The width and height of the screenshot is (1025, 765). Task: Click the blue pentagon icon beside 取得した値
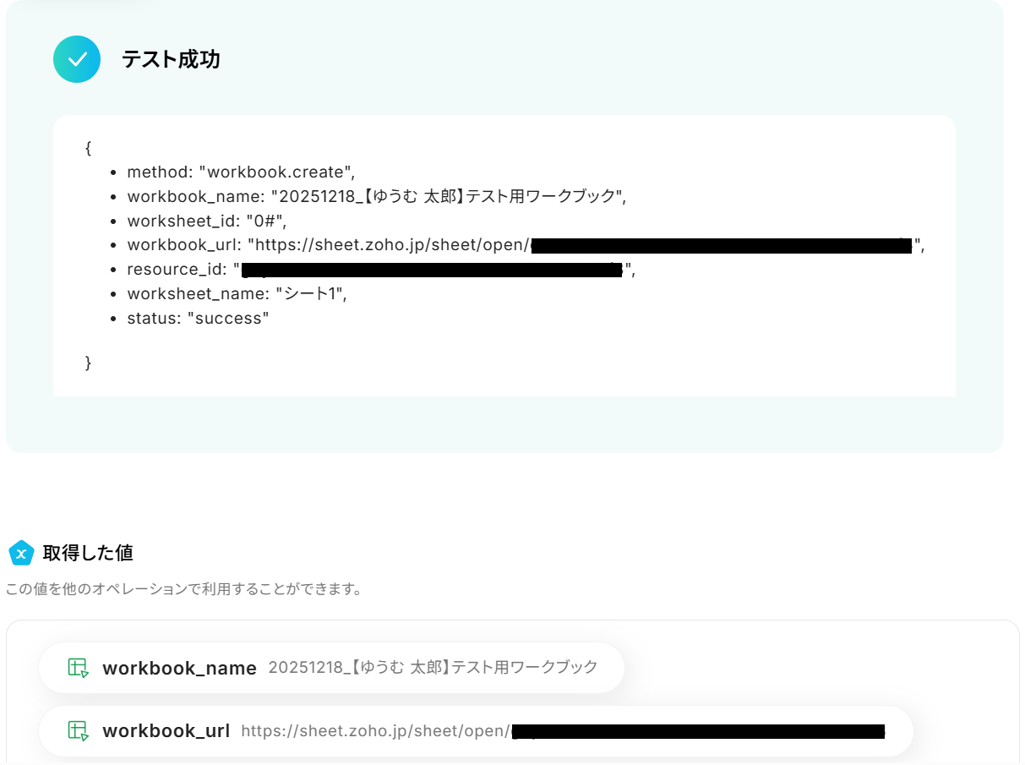coord(21,553)
